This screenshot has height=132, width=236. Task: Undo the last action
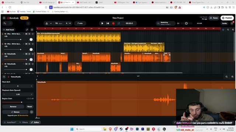click(5, 23)
